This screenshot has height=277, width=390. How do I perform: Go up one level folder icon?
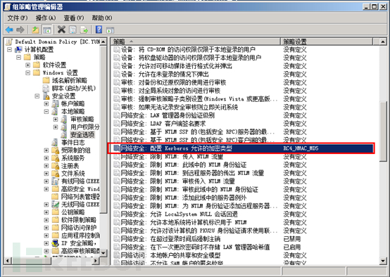pyautogui.click(x=35, y=30)
